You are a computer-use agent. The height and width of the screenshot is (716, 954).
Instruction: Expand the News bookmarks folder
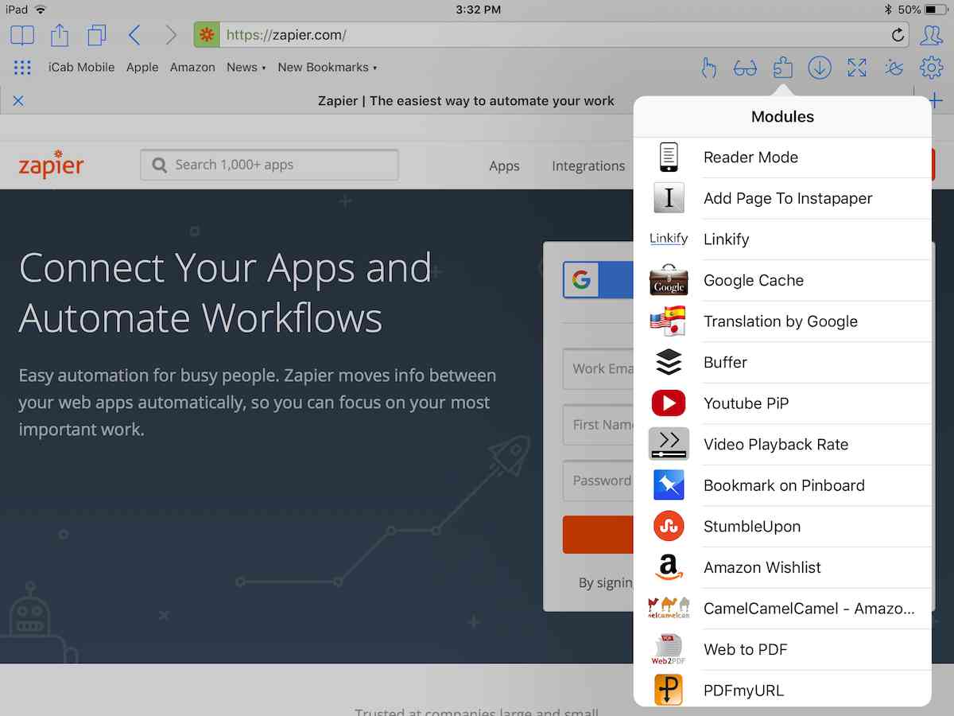point(246,68)
